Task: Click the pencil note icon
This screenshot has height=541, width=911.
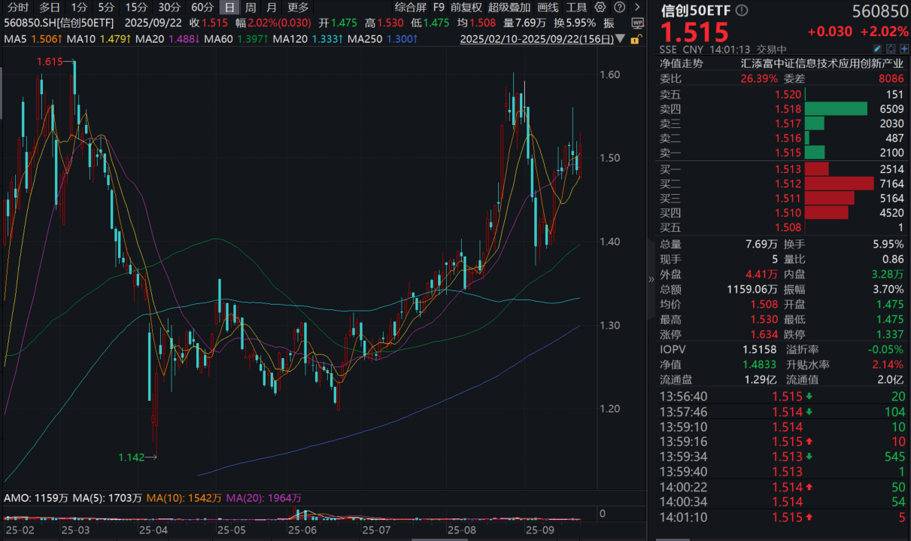Action: 877,48
